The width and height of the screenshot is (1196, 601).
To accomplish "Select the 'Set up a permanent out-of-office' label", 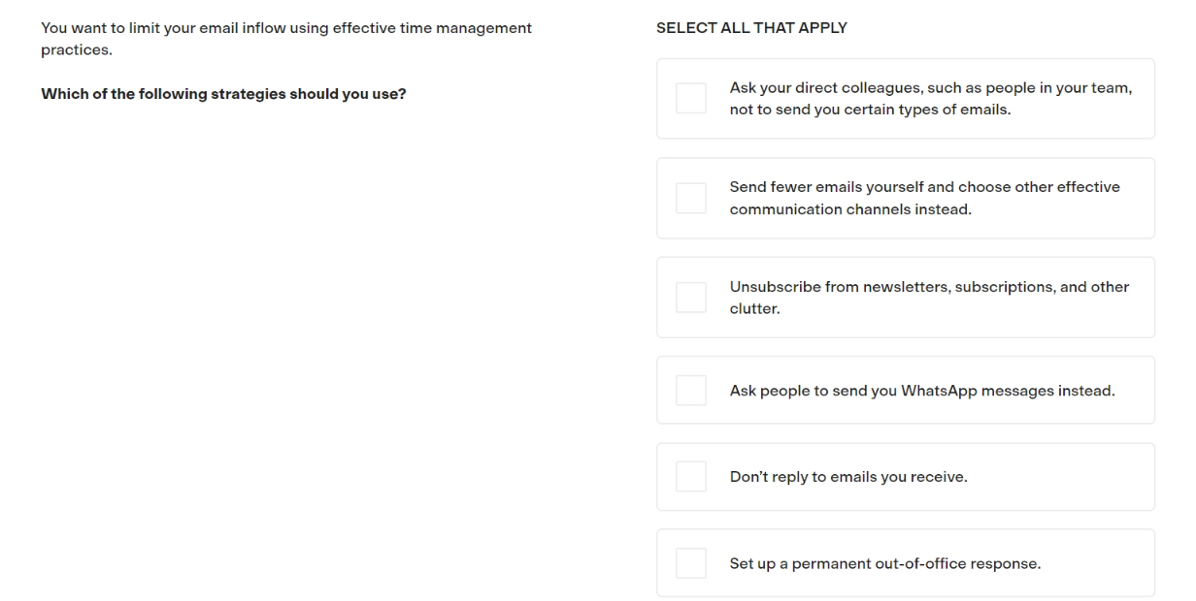I will (x=884, y=563).
